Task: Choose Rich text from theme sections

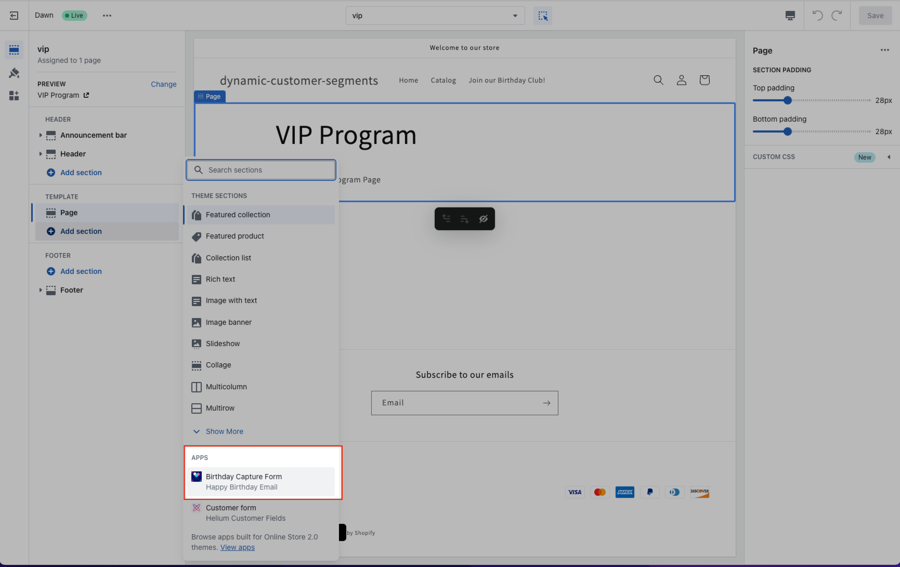Action: (x=220, y=279)
